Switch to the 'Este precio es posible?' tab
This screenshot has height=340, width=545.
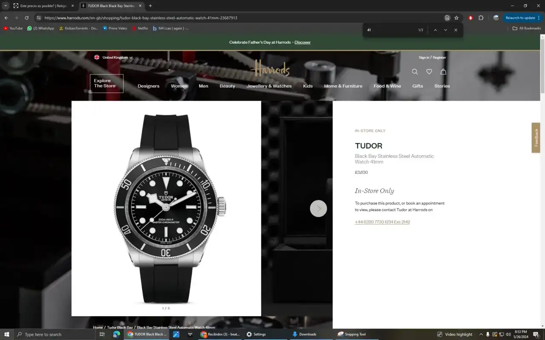tap(43, 6)
